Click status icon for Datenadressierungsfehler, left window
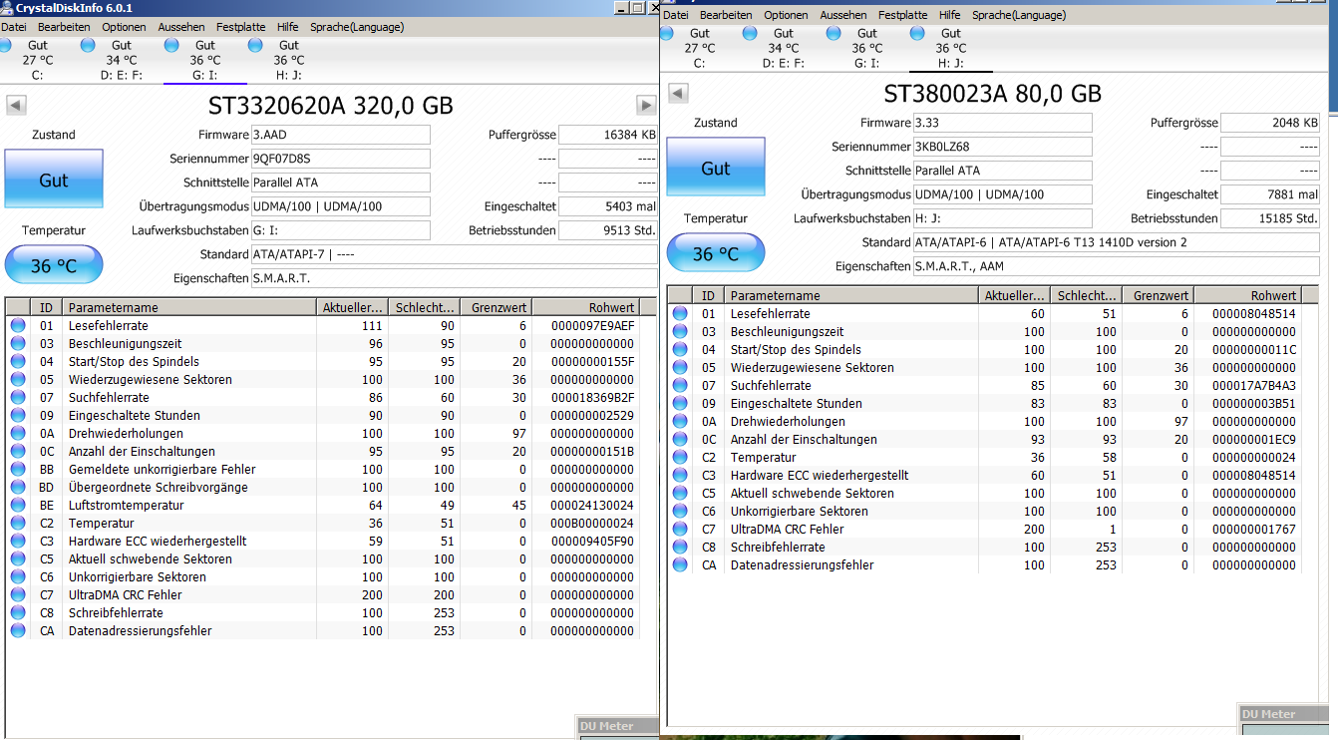1338x740 pixels. point(18,630)
